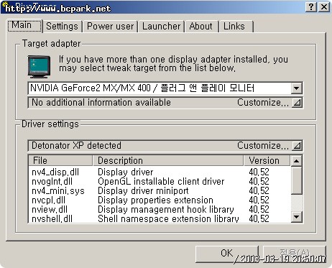Expand Customize beside Detonator XP detected
The image size is (332, 268).
coord(297,146)
